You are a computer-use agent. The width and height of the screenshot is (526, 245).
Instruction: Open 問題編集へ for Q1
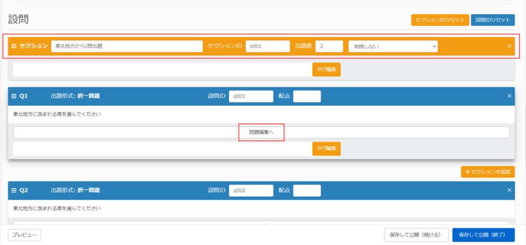click(x=261, y=133)
